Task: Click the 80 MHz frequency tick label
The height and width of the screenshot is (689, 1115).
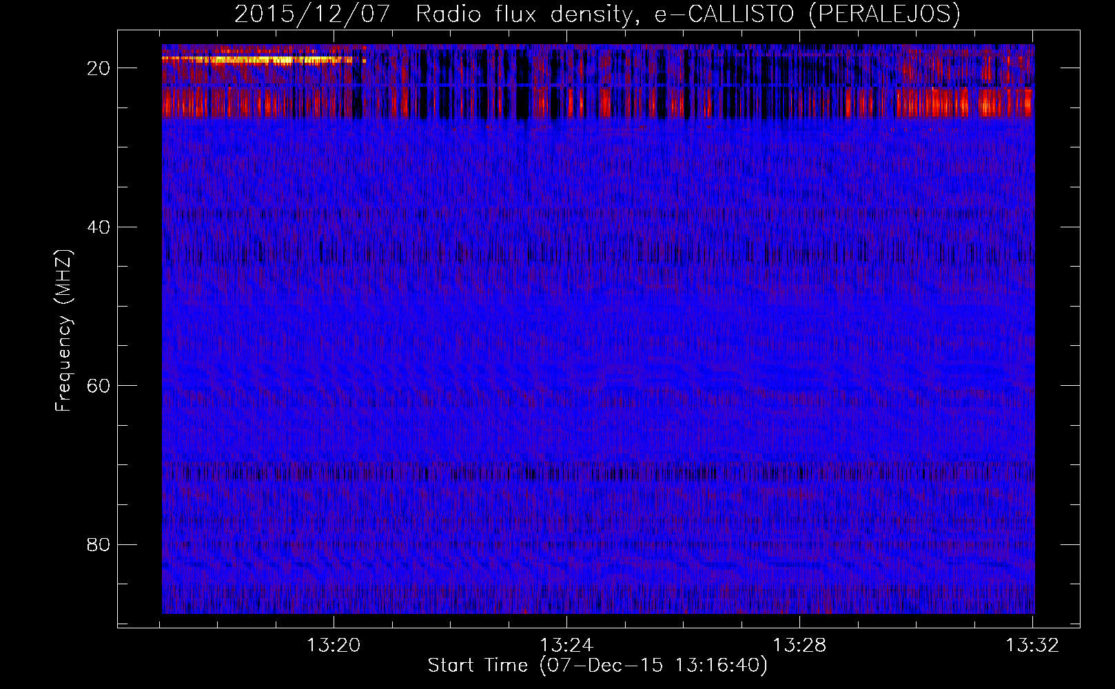Action: [x=99, y=544]
